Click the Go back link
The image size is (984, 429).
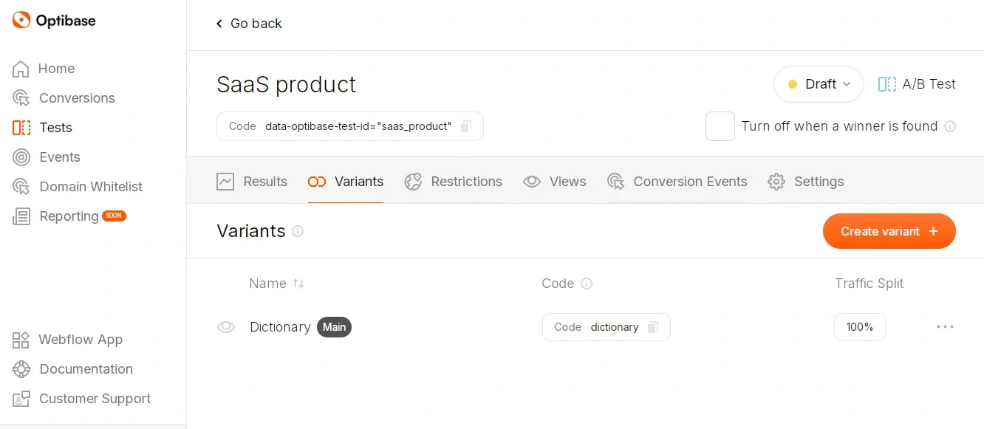pos(249,23)
